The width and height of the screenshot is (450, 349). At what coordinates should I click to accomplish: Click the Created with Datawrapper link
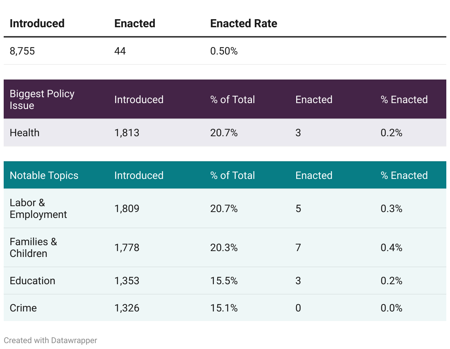coord(51,341)
